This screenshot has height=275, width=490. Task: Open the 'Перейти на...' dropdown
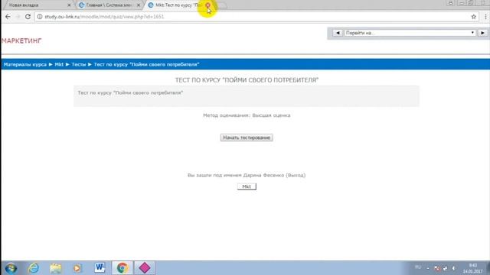pyautogui.click(x=410, y=33)
